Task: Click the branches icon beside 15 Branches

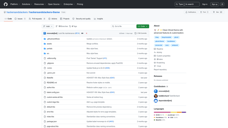Action: pyautogui.click(x=56, y=26)
